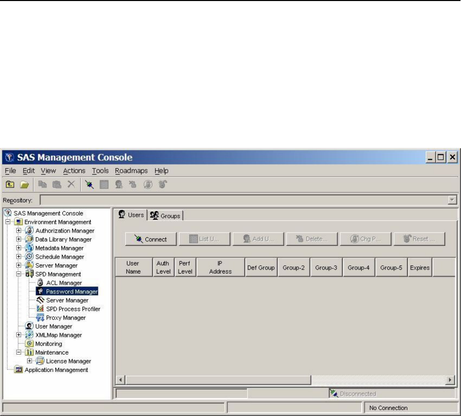The width and height of the screenshot is (461, 416).
Task: Click the User Name column header
Action: 134,267
